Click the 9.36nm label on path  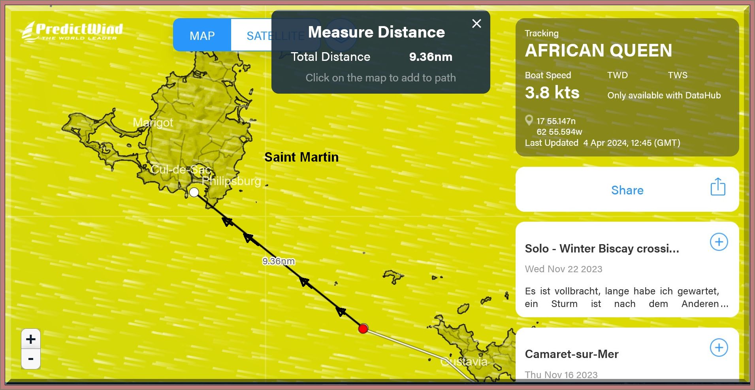pyautogui.click(x=279, y=261)
